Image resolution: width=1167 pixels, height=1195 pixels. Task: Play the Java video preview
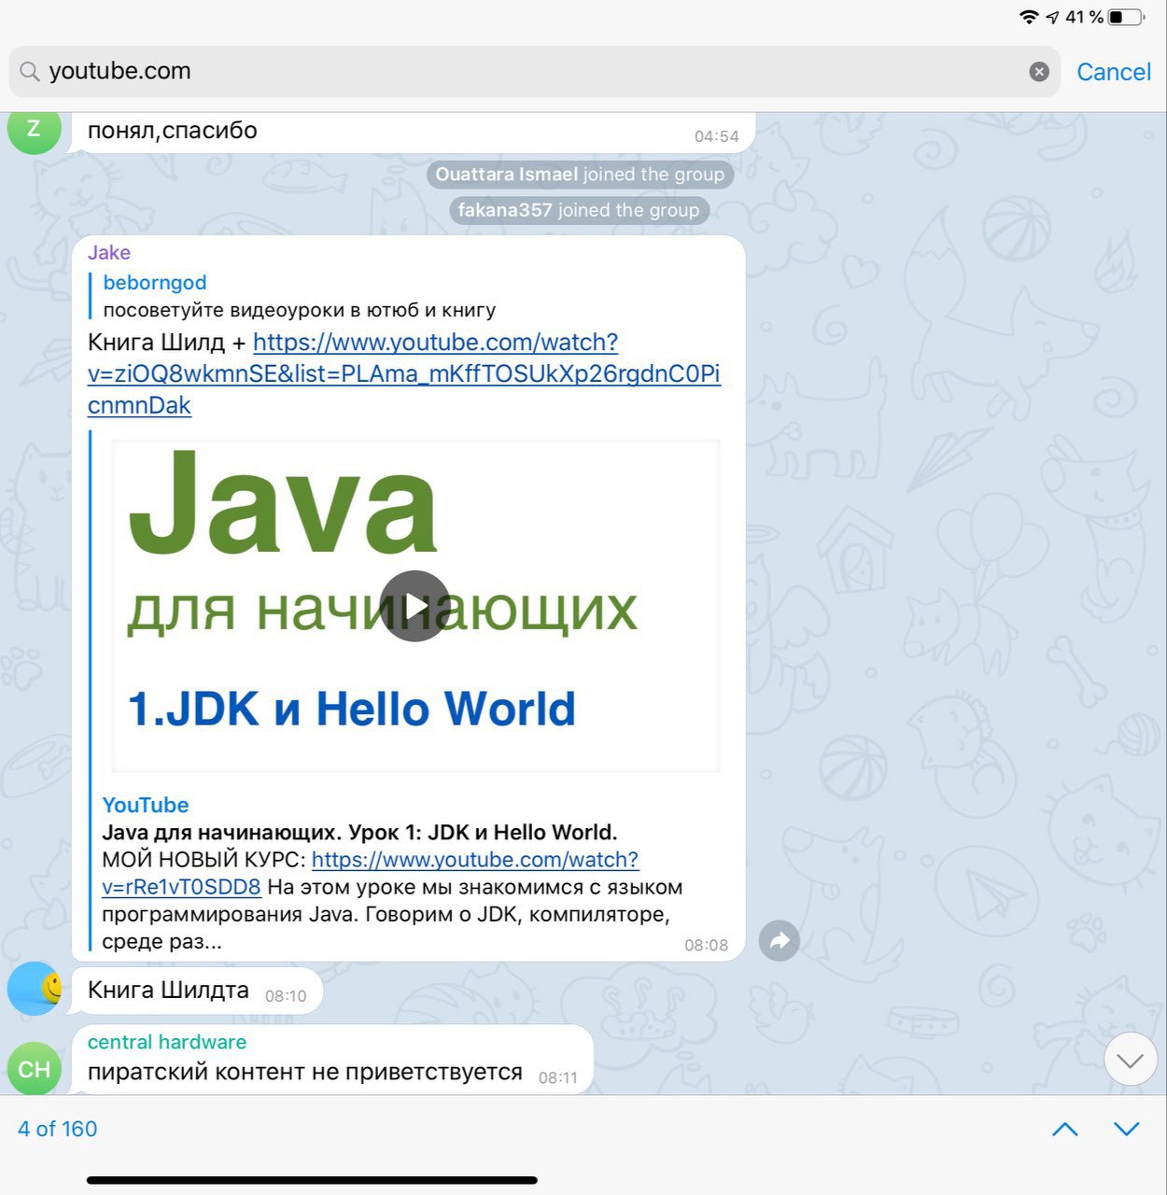415,606
